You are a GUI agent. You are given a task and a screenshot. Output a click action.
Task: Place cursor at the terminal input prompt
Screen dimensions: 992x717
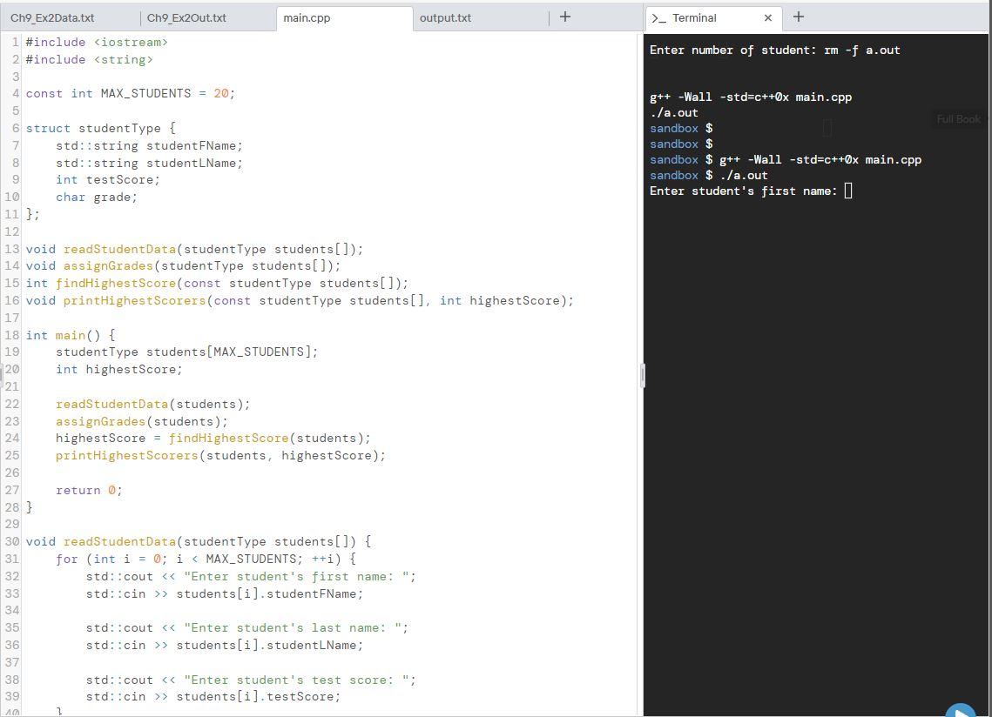pos(847,191)
